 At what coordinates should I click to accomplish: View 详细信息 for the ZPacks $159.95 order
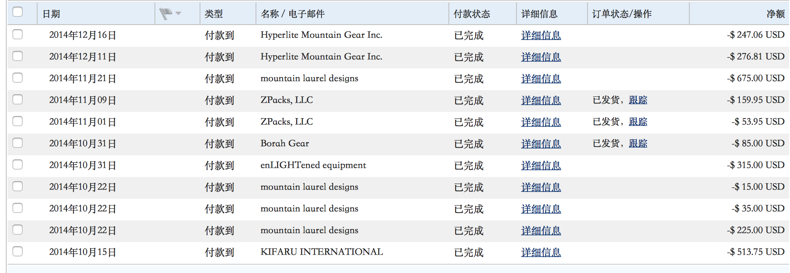coord(541,101)
